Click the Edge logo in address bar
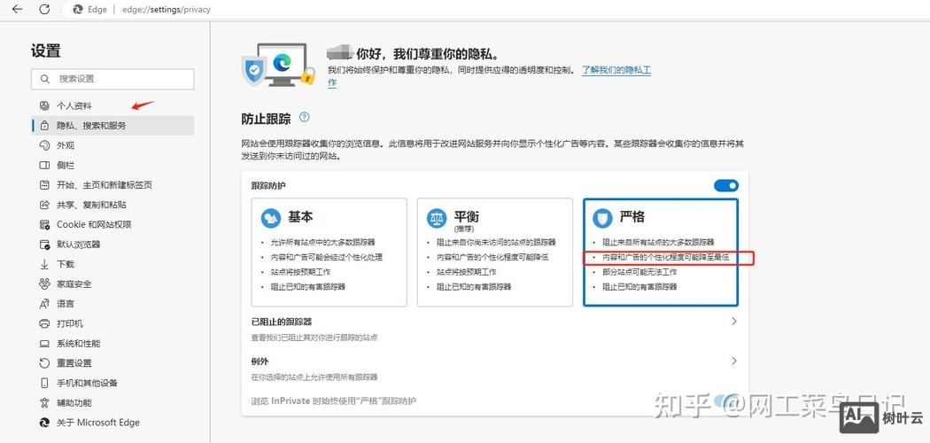This screenshot has width=930, height=443. (x=78, y=10)
